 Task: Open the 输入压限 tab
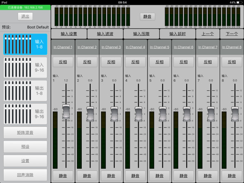click(x=141, y=34)
